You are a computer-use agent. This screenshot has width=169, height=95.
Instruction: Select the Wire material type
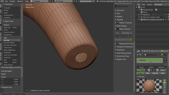click(148, 73)
